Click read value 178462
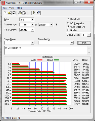This screenshot has width=95, height=121. click(85, 81)
